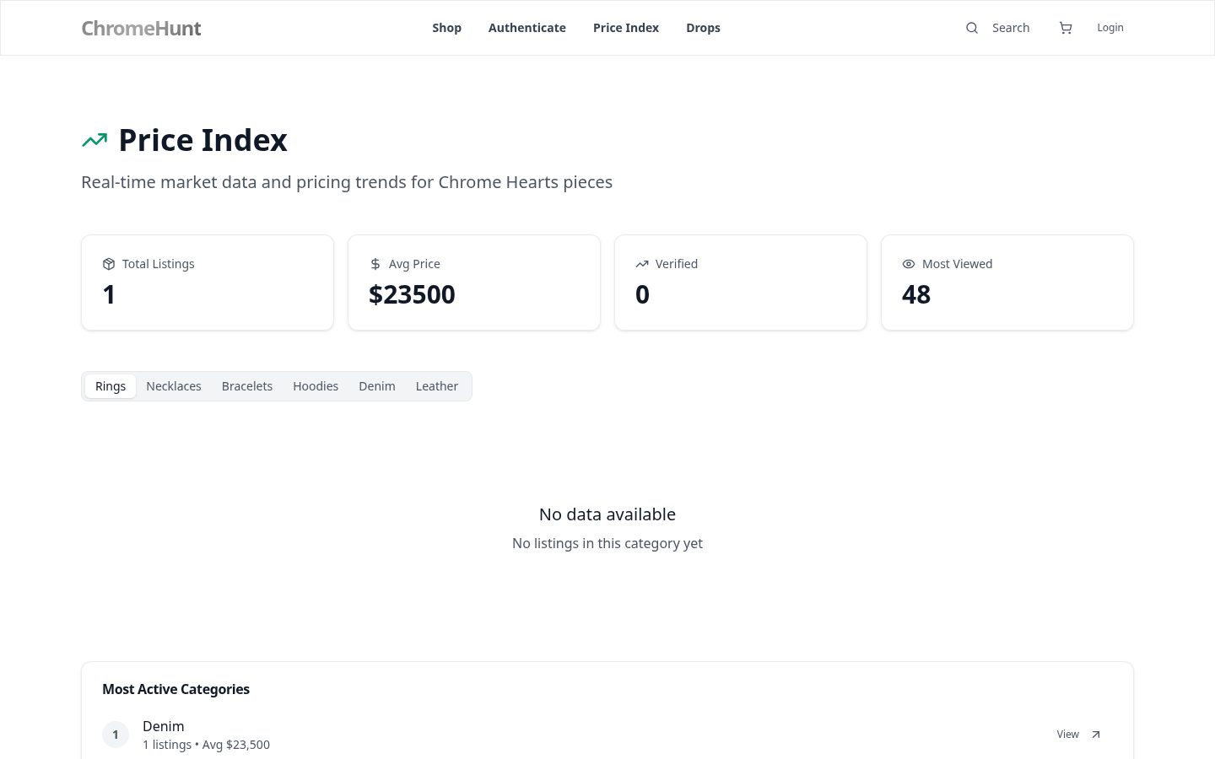1215x759 pixels.
Task: Click the Price Index page heading
Action: [202, 140]
